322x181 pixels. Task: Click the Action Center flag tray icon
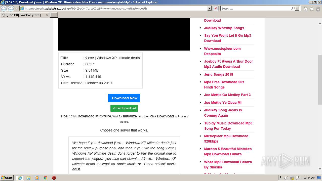298,178
